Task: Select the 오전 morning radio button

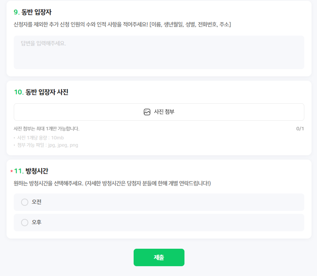Action: pyautogui.click(x=24, y=202)
